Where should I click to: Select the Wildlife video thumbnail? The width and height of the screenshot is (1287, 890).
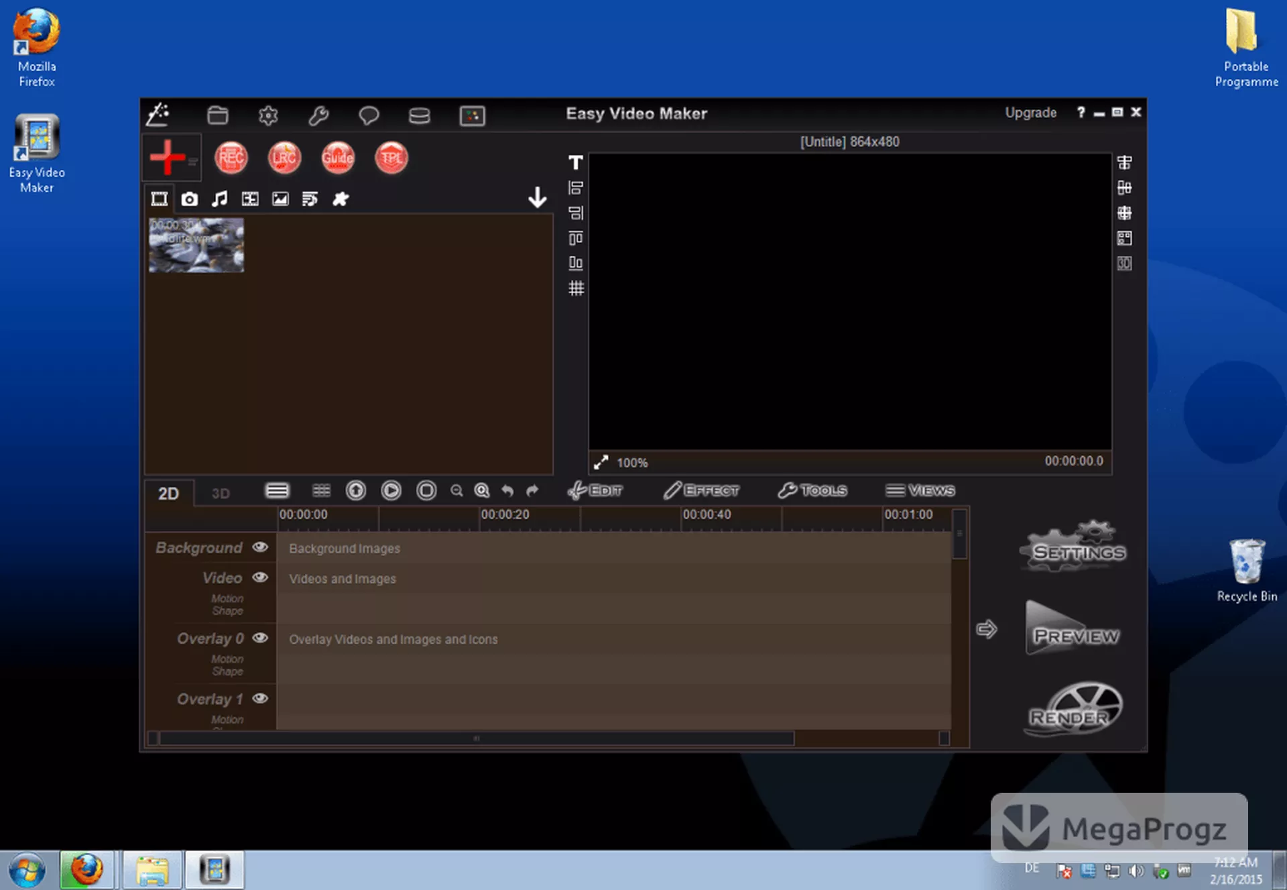pyautogui.click(x=196, y=245)
